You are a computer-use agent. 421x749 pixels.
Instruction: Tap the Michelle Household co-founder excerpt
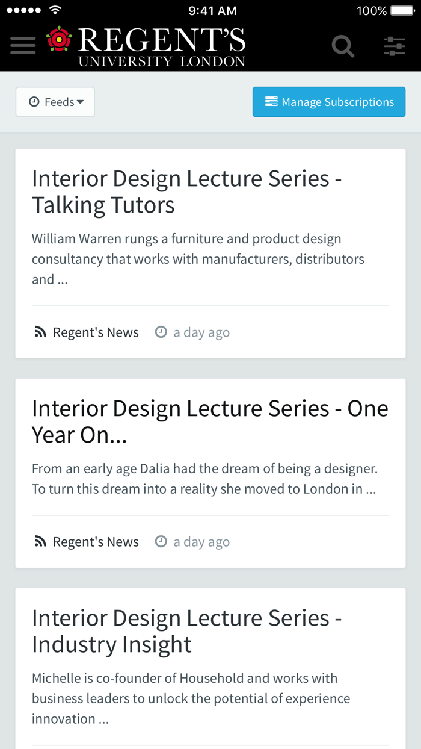click(x=191, y=698)
